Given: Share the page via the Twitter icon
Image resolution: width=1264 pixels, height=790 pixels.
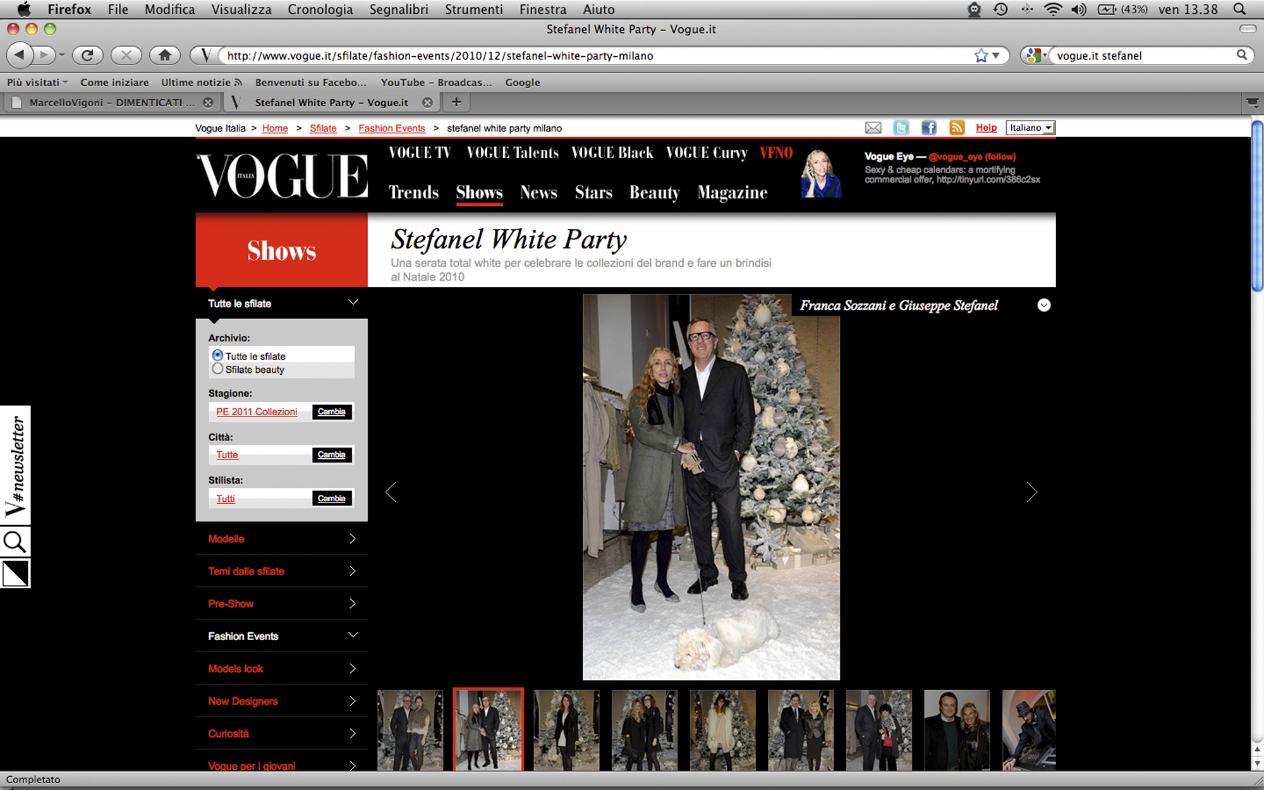Looking at the screenshot, I should point(901,128).
